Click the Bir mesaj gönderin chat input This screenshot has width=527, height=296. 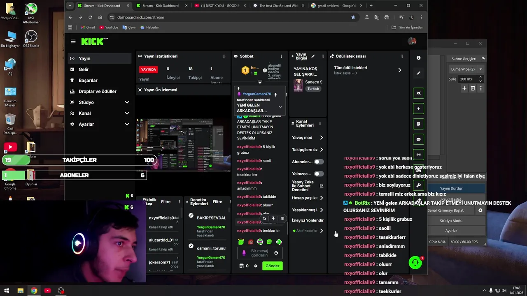(x=259, y=253)
